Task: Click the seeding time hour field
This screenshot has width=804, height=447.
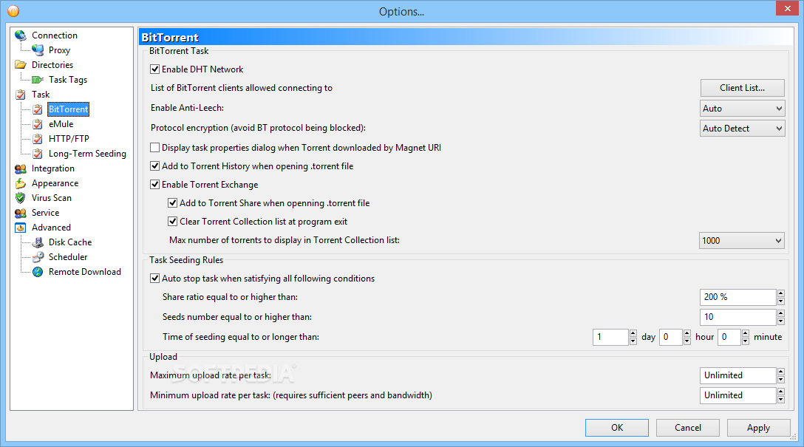Action: point(671,338)
